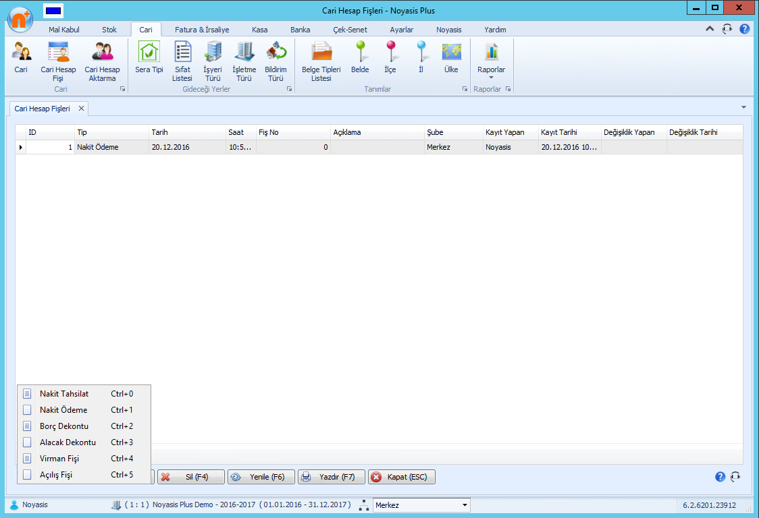Click the support headset icon near bottom right

click(735, 477)
